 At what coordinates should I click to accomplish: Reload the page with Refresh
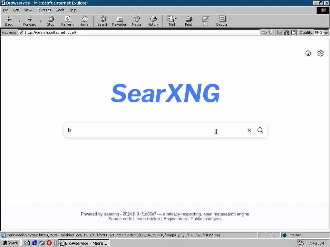(x=67, y=21)
